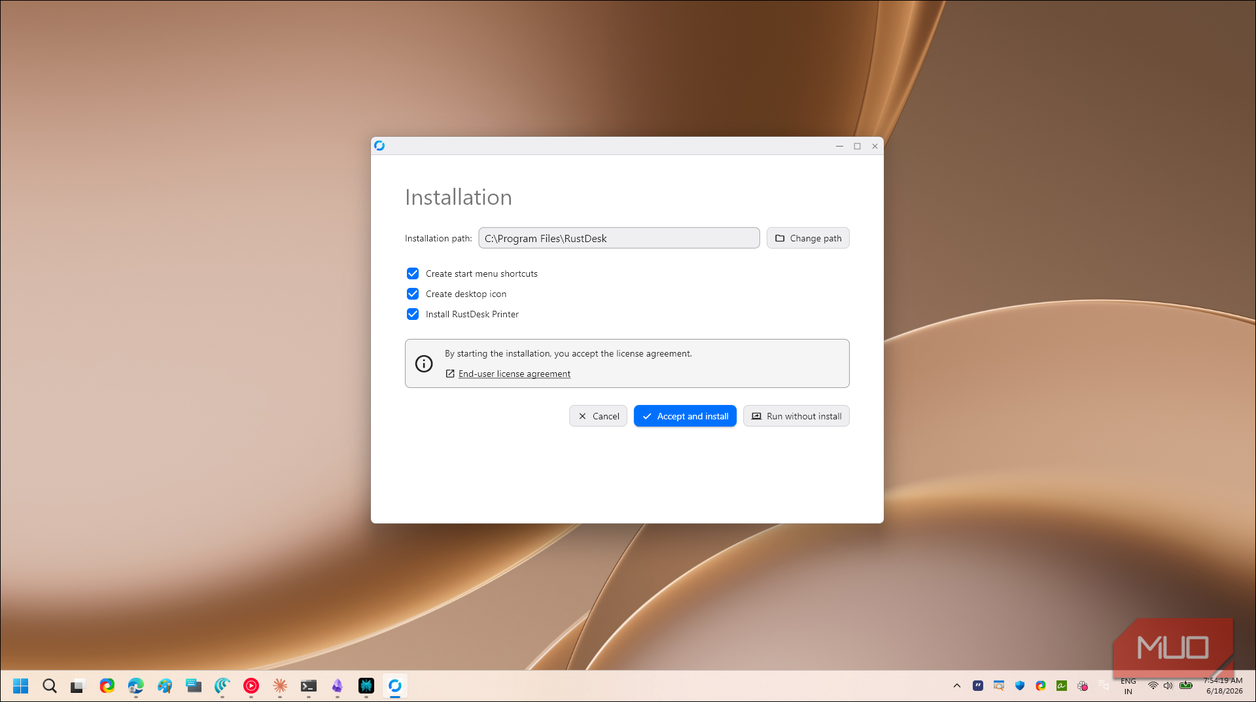1256x702 pixels.
Task: Click the quotation mark tray icon
Action: click(978, 686)
